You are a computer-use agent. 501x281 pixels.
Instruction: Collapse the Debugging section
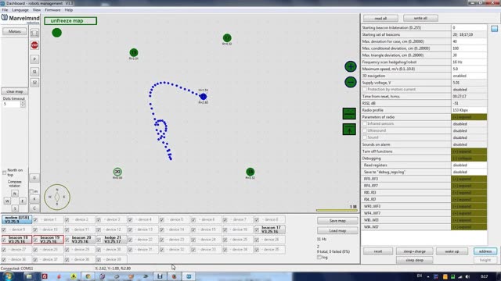click(469, 158)
